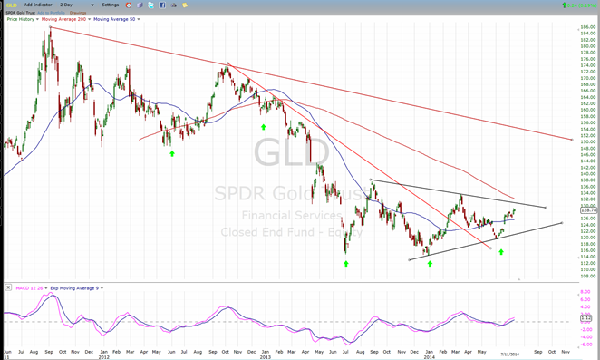Close the MACD indicator pane

point(8,287)
